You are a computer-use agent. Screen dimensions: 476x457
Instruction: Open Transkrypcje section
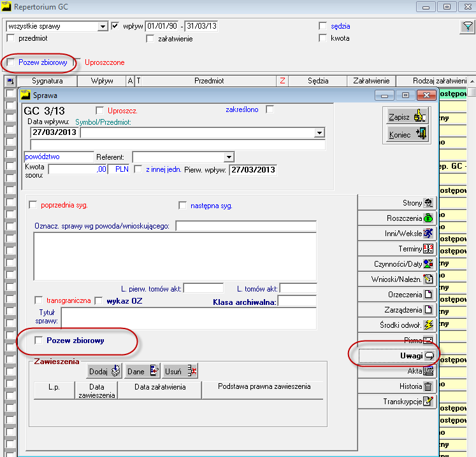click(397, 401)
